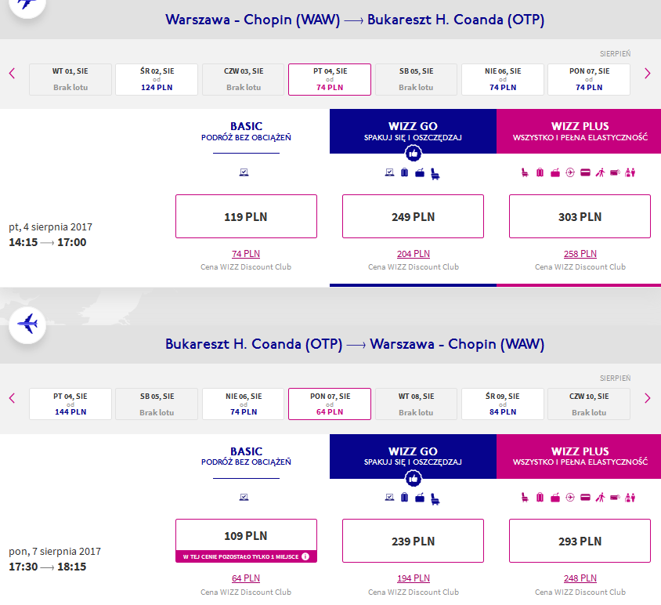This screenshot has height=605, width=661.
Task: Show earlier dates for the Bukareszt to Warszawa flight
Action: [12, 398]
